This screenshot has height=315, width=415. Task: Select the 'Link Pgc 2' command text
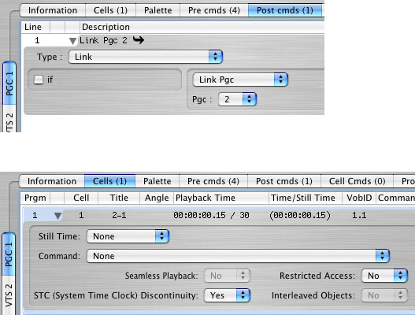[x=103, y=40]
